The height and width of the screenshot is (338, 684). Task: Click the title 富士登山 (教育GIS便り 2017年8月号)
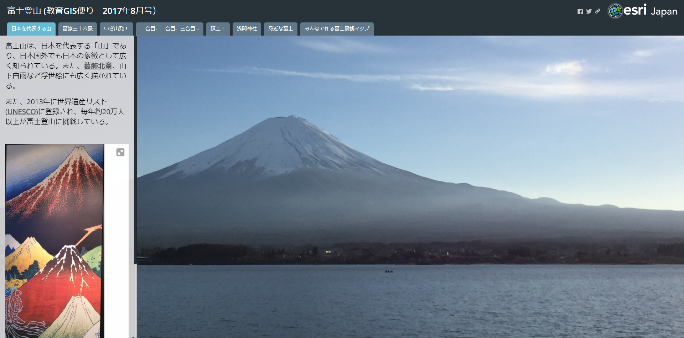pos(82,11)
